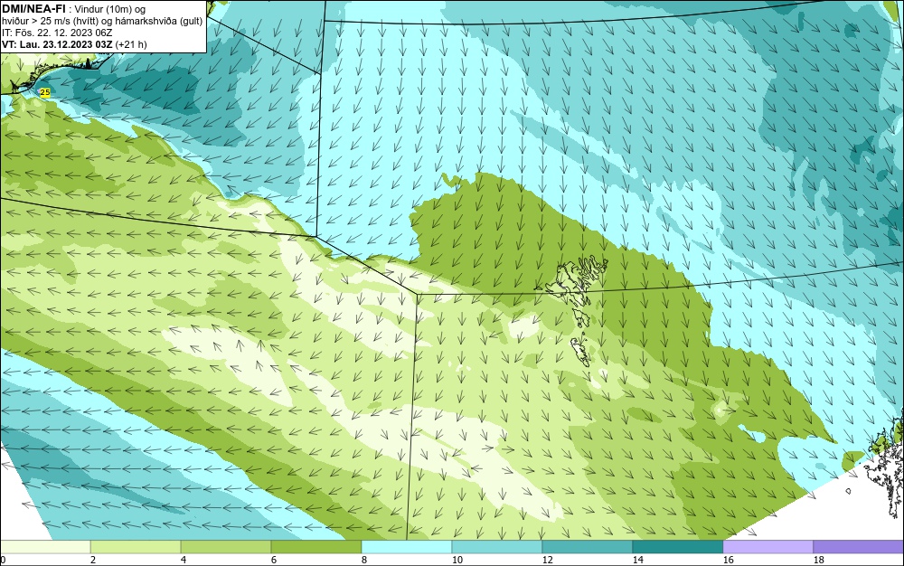Click the yellow 25 gust marker

point(45,92)
